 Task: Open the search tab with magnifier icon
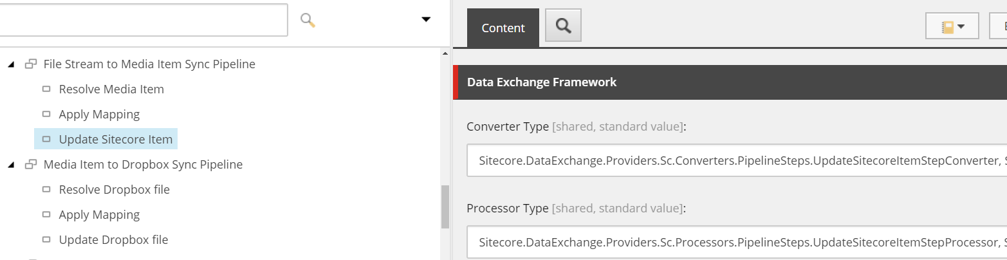(x=563, y=26)
